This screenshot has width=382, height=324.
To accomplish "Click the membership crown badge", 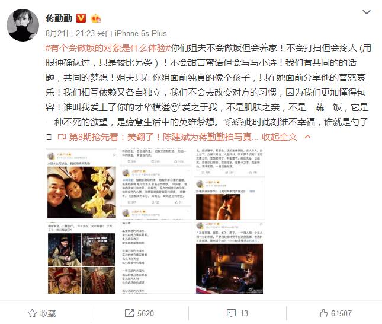I will pyautogui.click(x=95, y=18).
